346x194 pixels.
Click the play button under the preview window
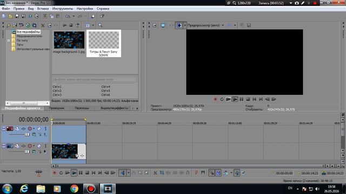(235, 99)
